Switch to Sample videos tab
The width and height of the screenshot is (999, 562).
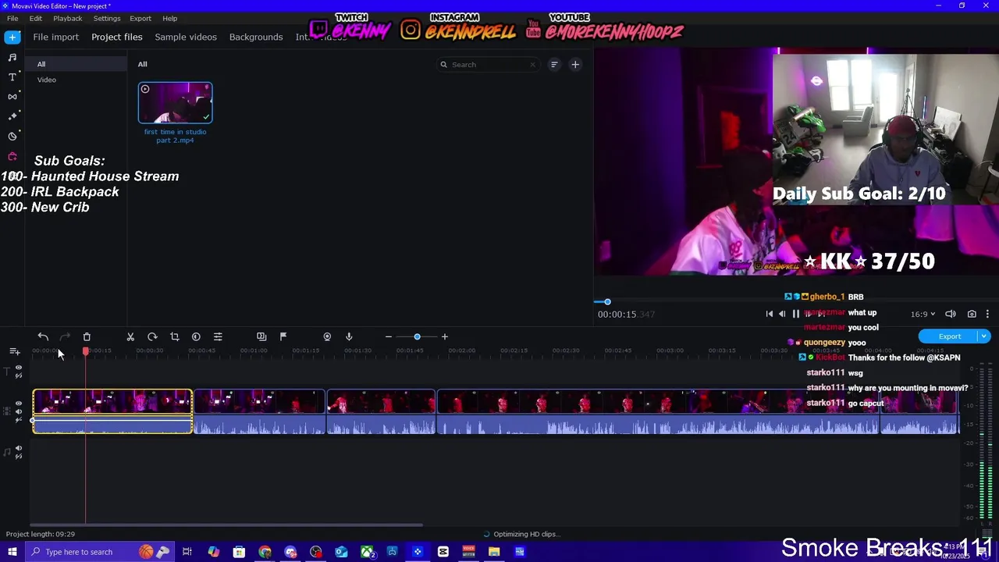pyautogui.click(x=186, y=37)
